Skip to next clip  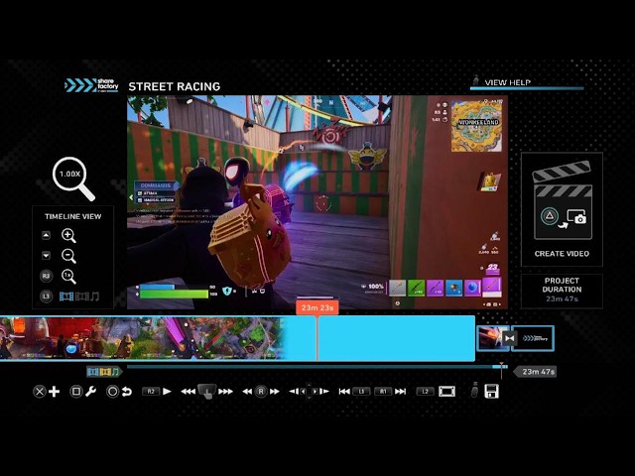click(400, 392)
